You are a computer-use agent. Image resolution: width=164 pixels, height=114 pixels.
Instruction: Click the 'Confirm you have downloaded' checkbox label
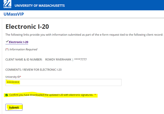[51, 95]
